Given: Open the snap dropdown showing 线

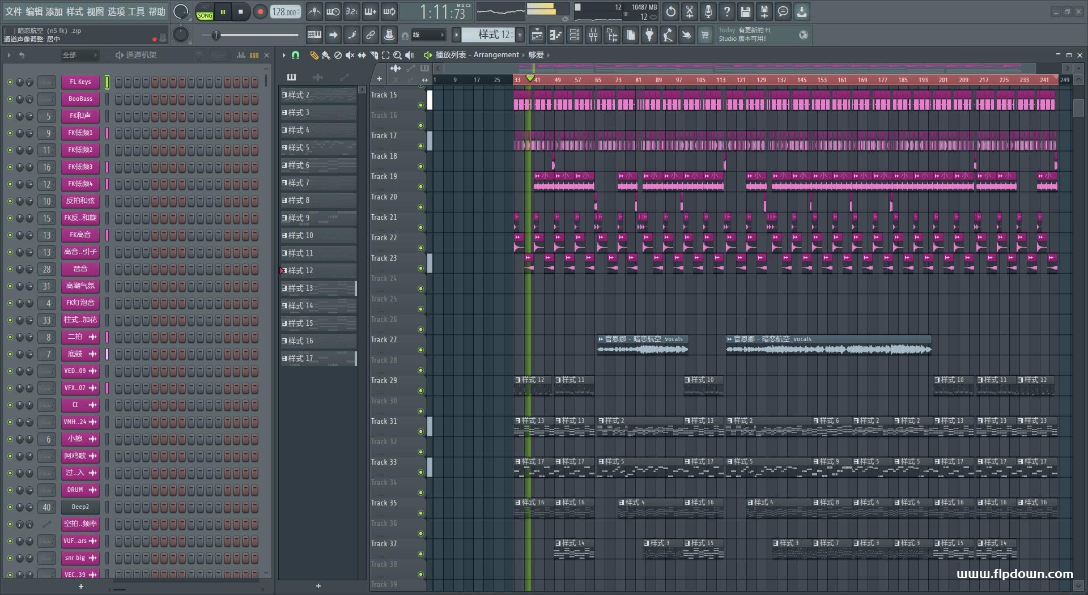Looking at the screenshot, I should coord(427,35).
